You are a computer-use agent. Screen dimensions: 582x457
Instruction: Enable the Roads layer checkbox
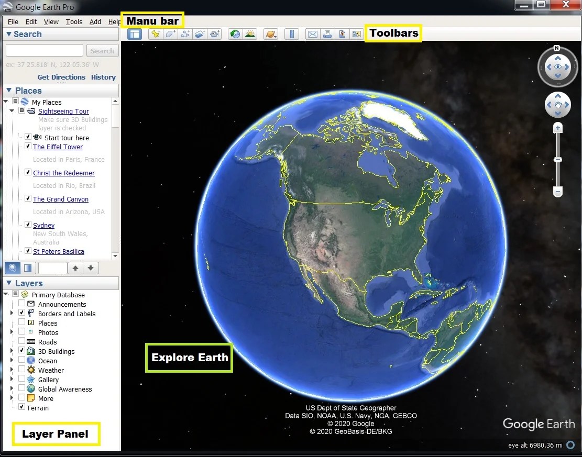[x=21, y=341]
